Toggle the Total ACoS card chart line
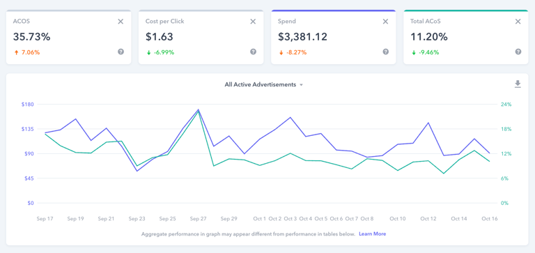The image size is (535, 253). [x=466, y=37]
